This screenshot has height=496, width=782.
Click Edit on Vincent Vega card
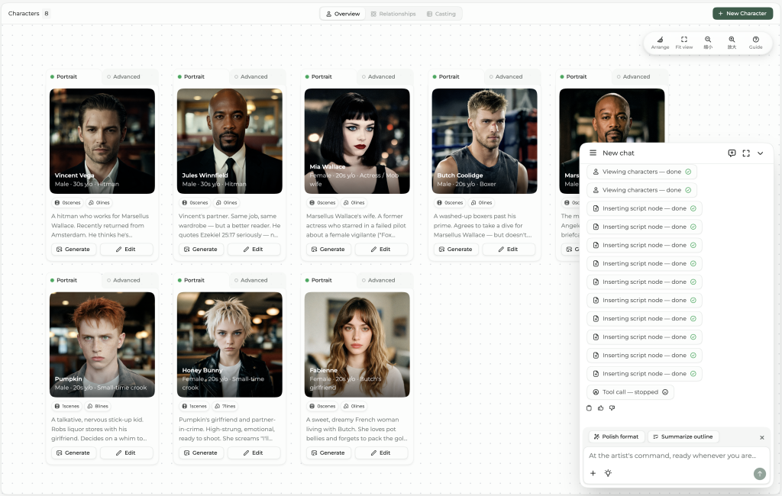click(x=126, y=250)
